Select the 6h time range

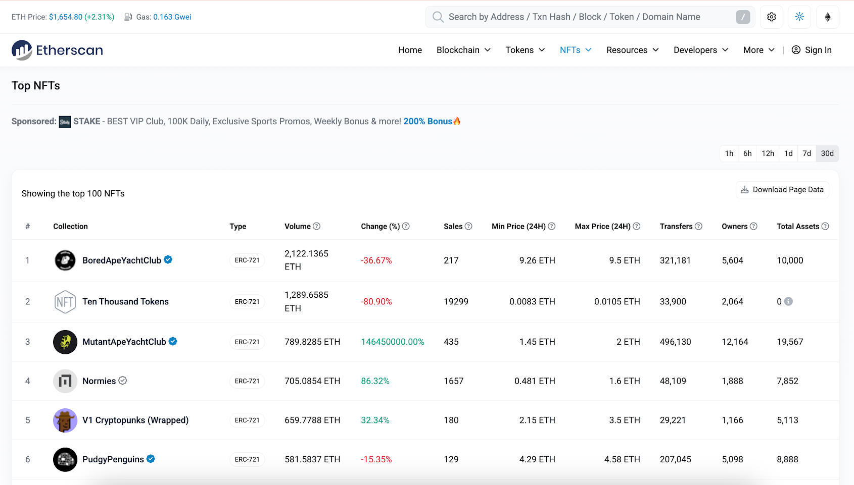coord(747,153)
